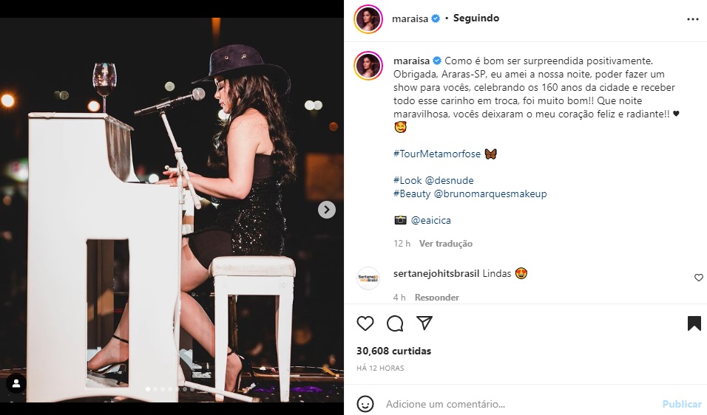The height and width of the screenshot is (415, 707).
Task: Like the post with heart icon
Action: coord(365,323)
